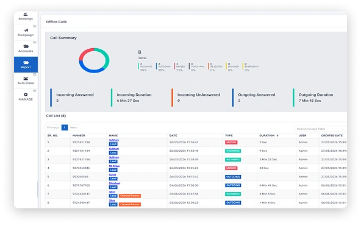Open the MANAGE gear section

click(x=26, y=97)
